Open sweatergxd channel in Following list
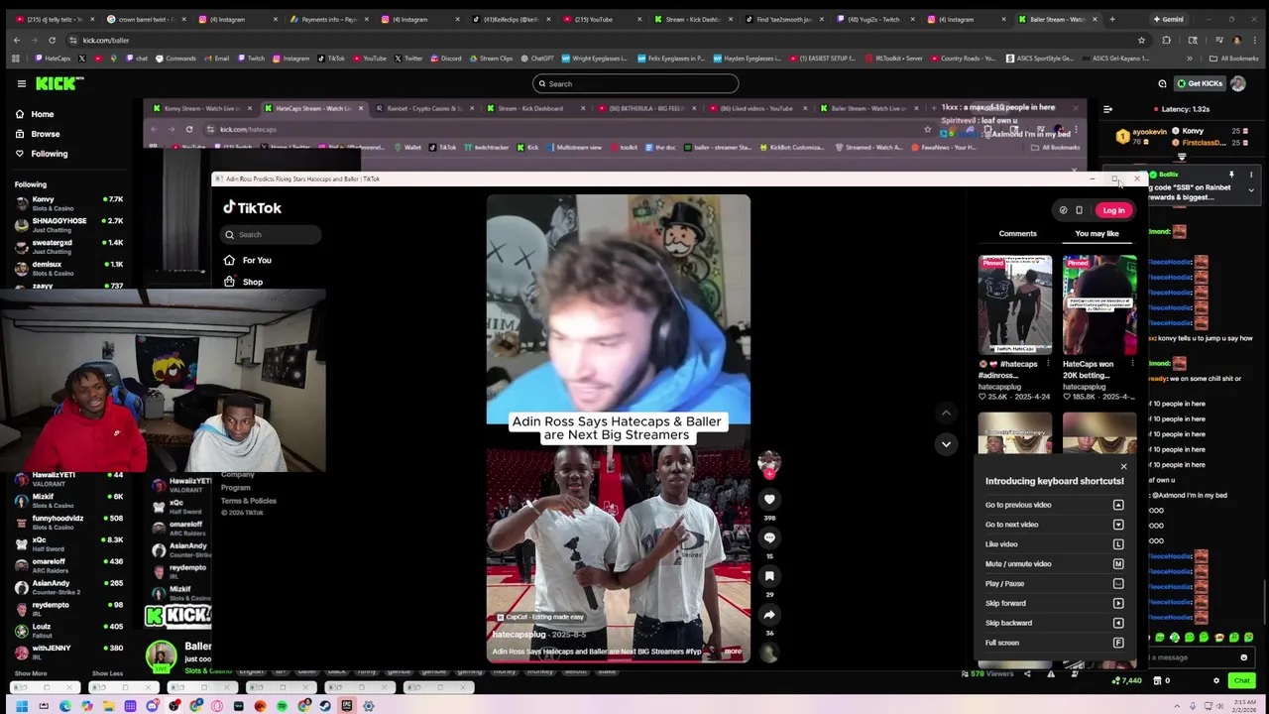Image resolution: width=1269 pixels, height=714 pixels. click(x=67, y=247)
